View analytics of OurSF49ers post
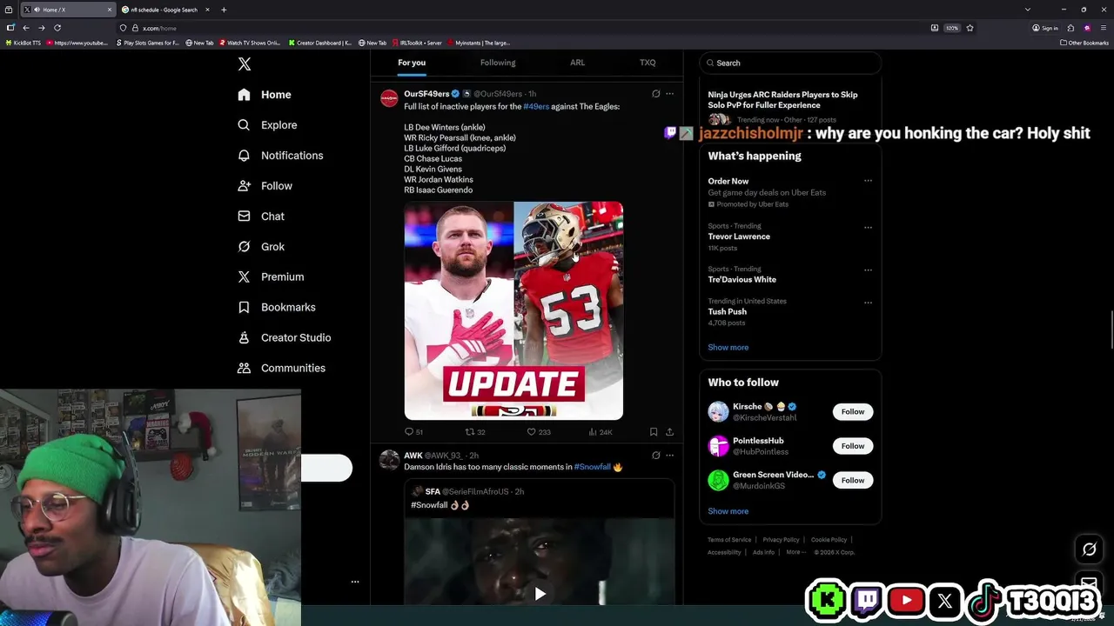This screenshot has height=626, width=1114. pyautogui.click(x=601, y=432)
